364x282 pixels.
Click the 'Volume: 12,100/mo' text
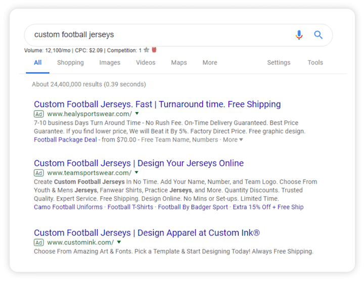tap(48, 51)
